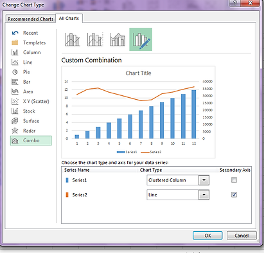The height and width of the screenshot is (253, 264).
Task: Click the Secondary Axis column header
Action: click(235, 170)
